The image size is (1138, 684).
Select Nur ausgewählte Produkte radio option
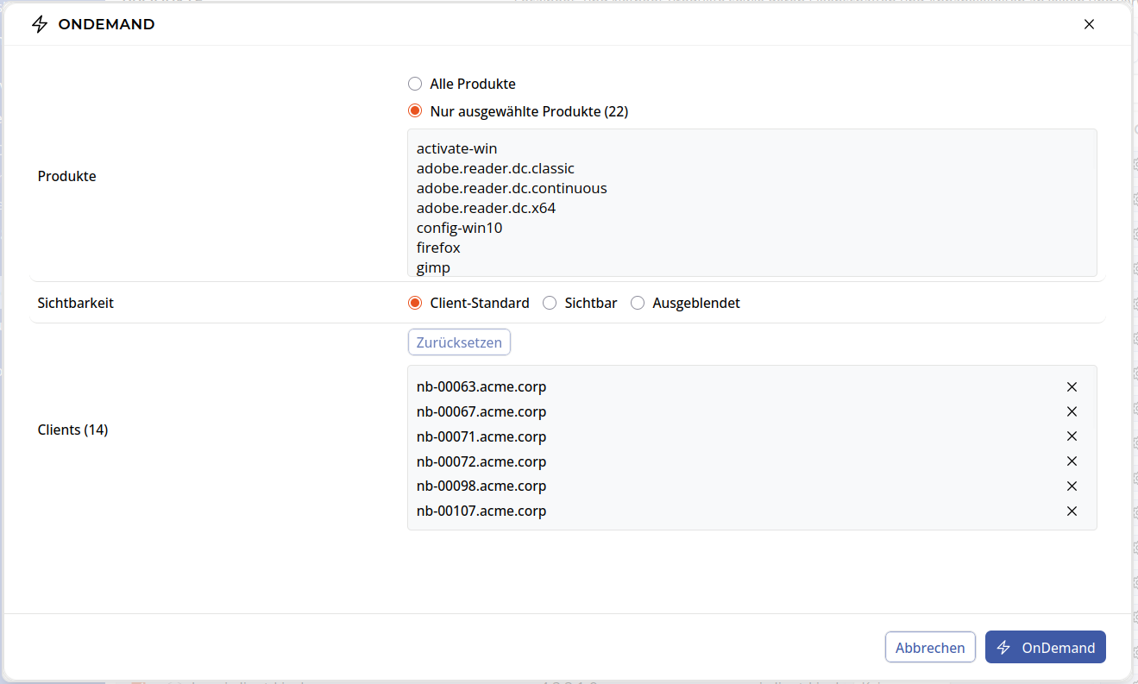(x=415, y=111)
